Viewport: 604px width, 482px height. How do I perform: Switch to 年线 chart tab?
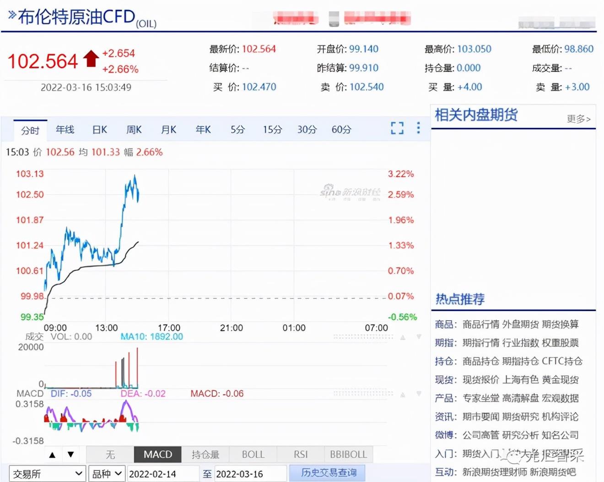point(65,130)
